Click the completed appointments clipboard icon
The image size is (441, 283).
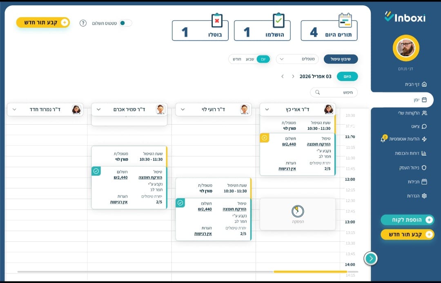[x=278, y=20]
